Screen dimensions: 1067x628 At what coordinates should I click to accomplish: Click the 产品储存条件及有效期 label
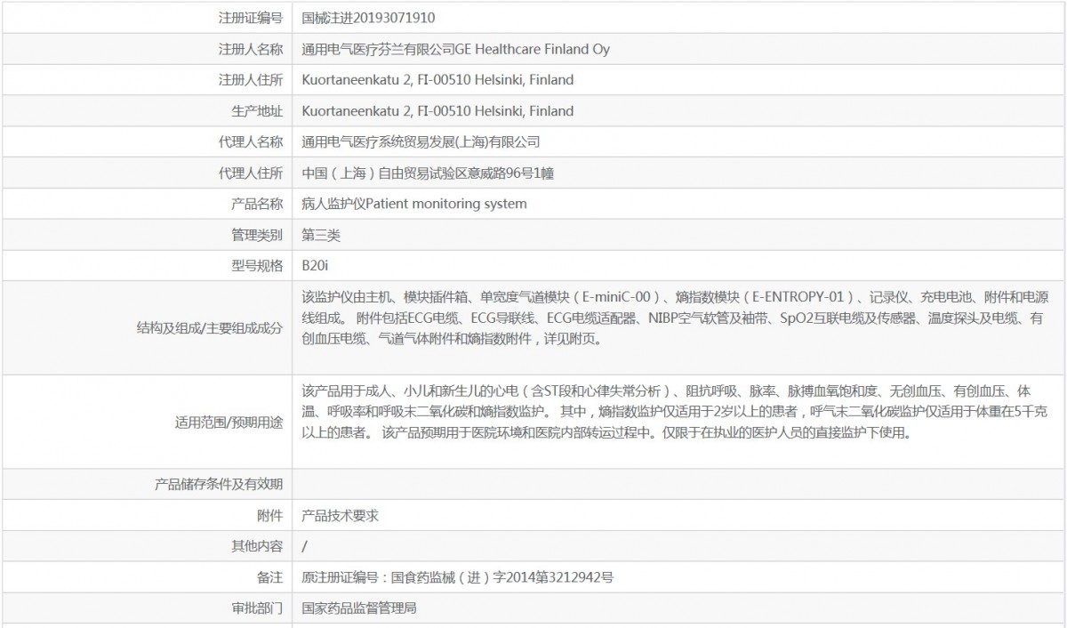[219, 484]
